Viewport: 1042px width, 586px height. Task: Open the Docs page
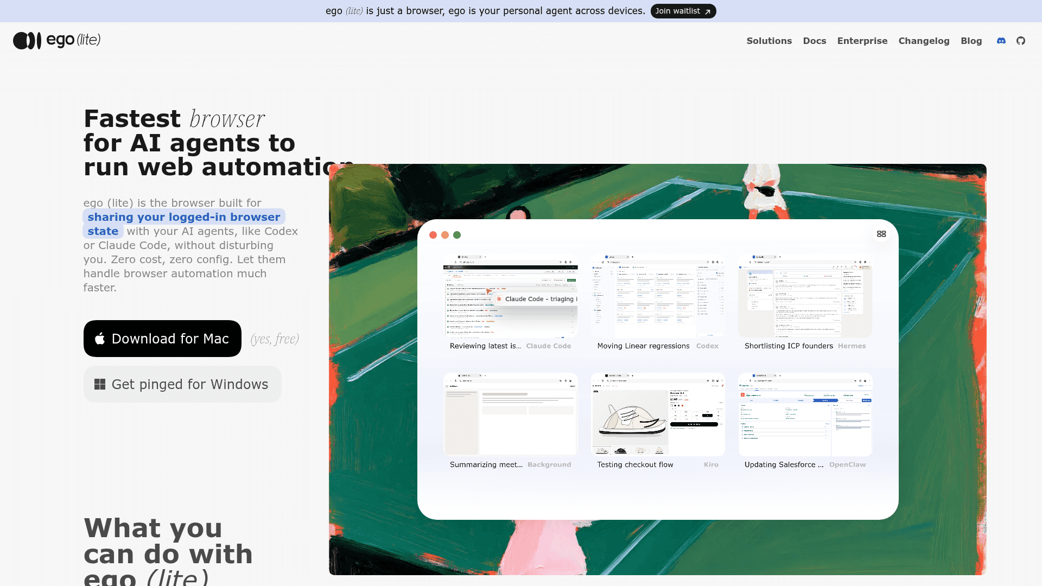tap(815, 41)
